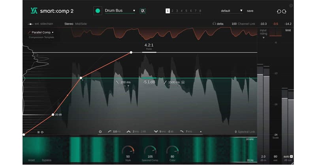
Task: Click the ratio curve handle on top line
Action: click(131, 52)
